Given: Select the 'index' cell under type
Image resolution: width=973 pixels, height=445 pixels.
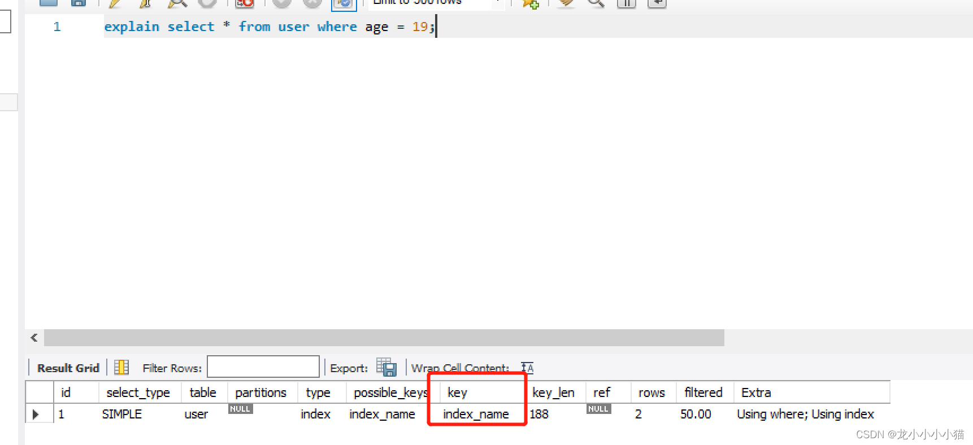Looking at the screenshot, I should [x=315, y=414].
